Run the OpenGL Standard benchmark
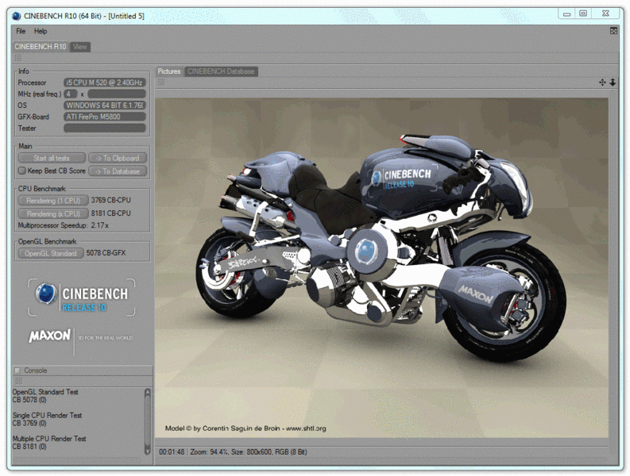Viewport: 630px width, 476px height. (x=51, y=253)
